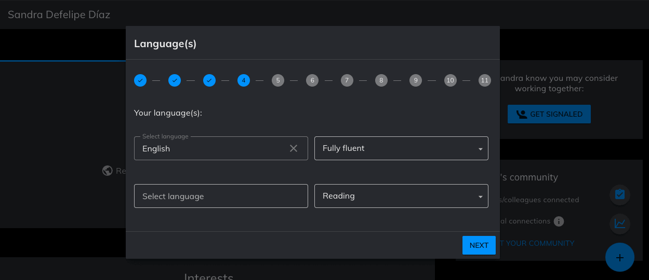
Task: Jump to step 11 in stepper
Action: coord(485,80)
